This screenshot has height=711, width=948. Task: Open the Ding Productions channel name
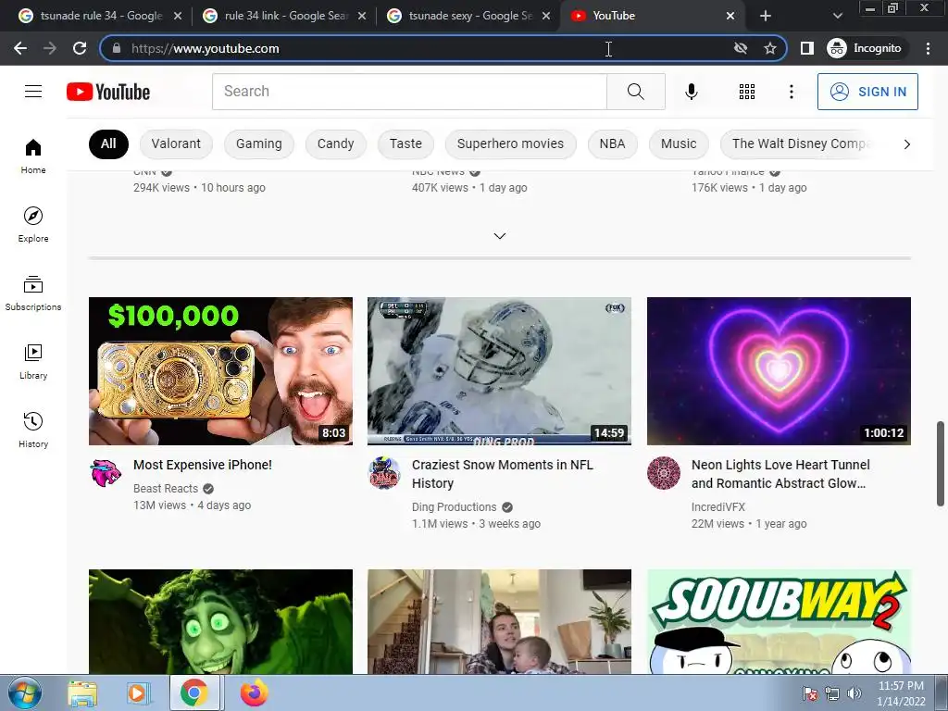[454, 507]
